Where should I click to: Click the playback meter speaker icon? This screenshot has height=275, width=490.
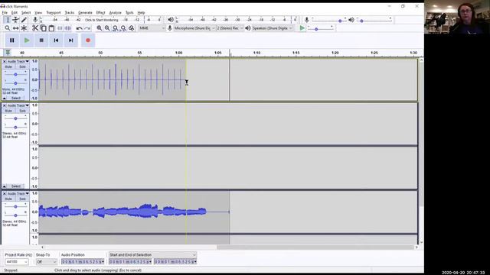point(171,20)
